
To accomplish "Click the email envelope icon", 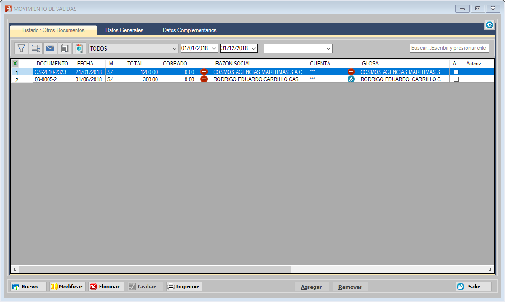I will tap(50, 48).
